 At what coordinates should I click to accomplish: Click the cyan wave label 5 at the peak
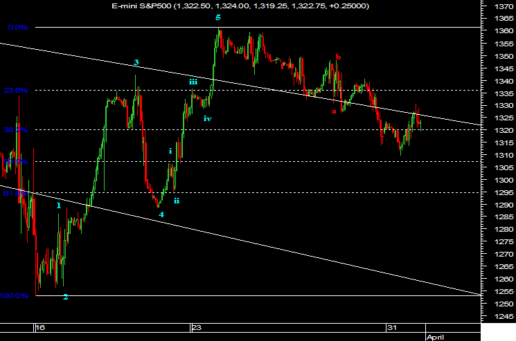218,18
